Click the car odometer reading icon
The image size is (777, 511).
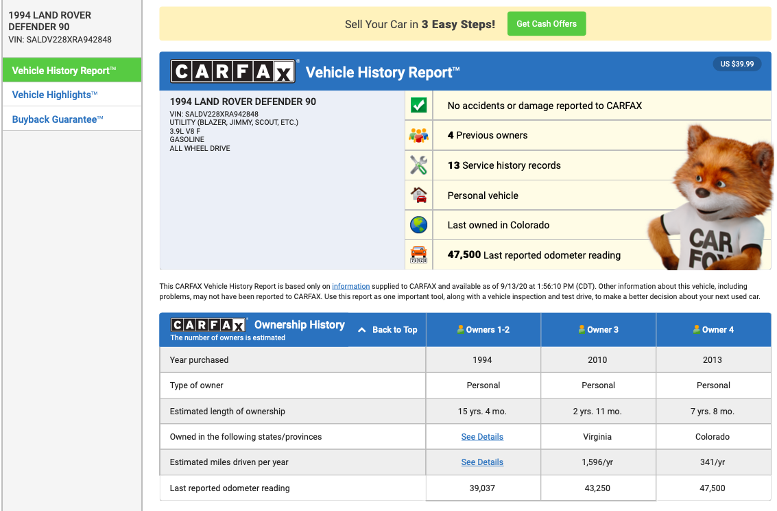point(419,254)
